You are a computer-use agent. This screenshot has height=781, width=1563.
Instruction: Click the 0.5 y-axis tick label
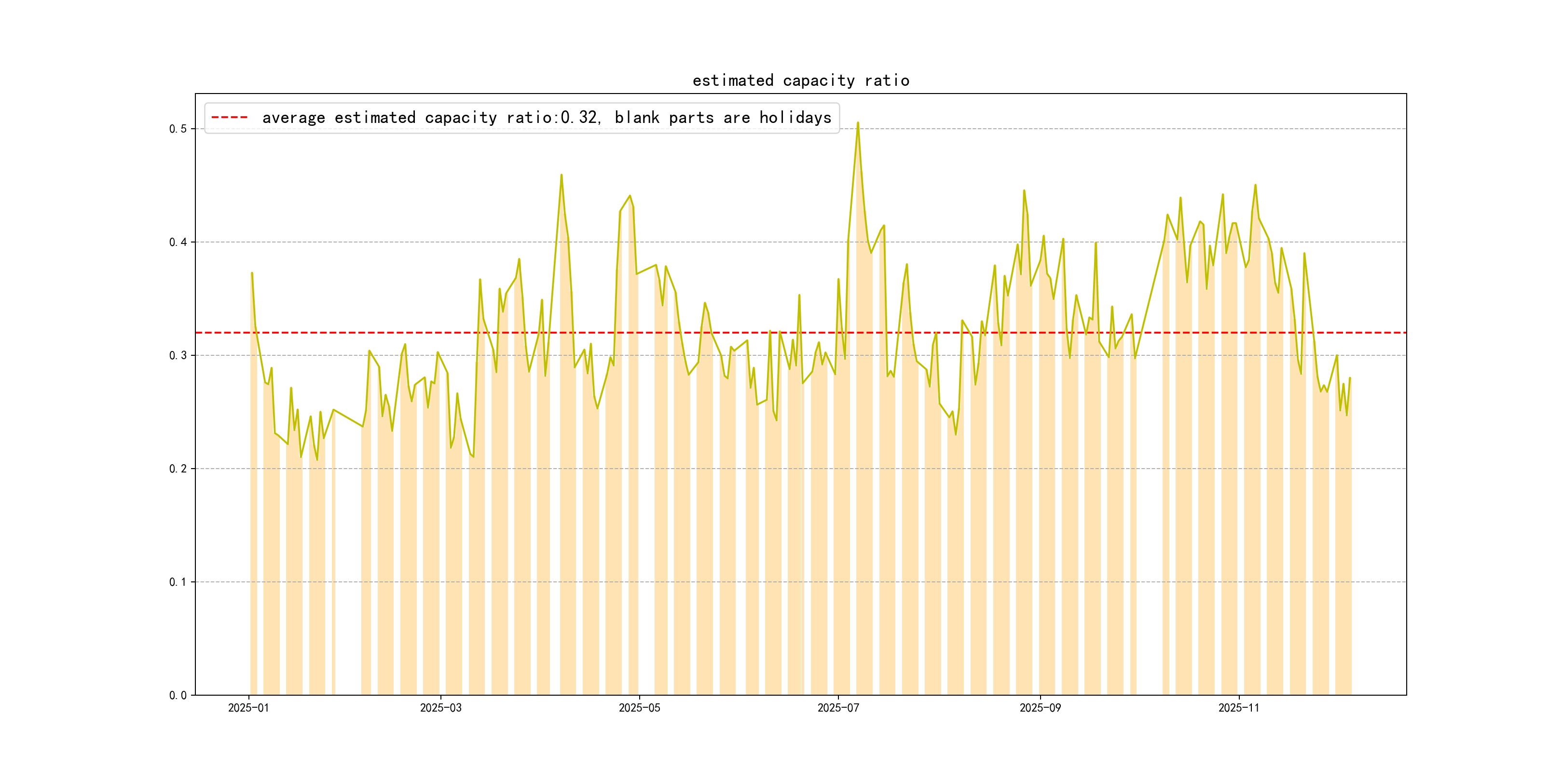pos(178,129)
